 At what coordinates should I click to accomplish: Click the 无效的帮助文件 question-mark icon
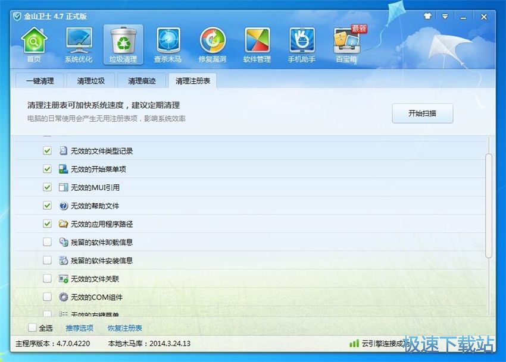(x=64, y=206)
